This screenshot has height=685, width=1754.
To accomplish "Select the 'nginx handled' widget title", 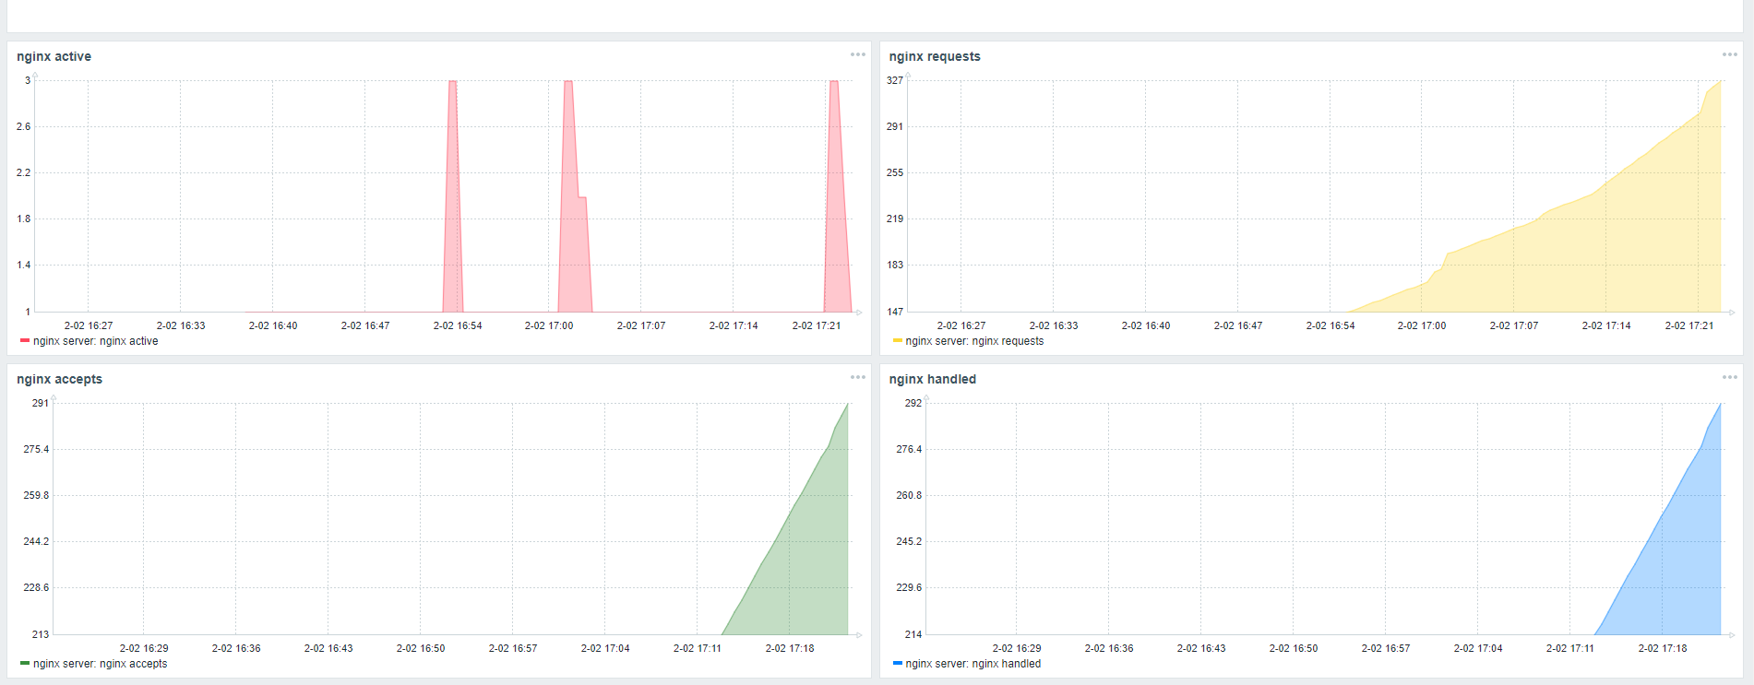I will pyautogui.click(x=933, y=379).
